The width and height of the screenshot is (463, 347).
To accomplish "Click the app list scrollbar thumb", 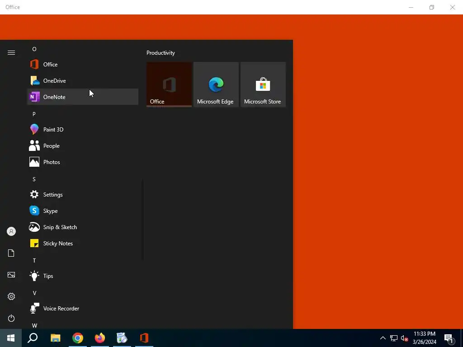I will coord(143,220).
